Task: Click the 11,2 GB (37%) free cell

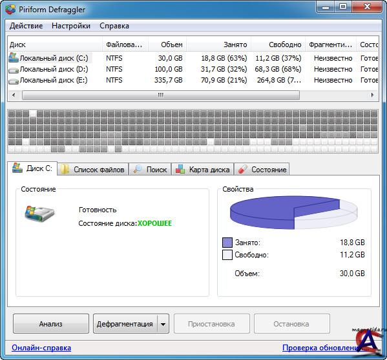Action: click(x=278, y=58)
